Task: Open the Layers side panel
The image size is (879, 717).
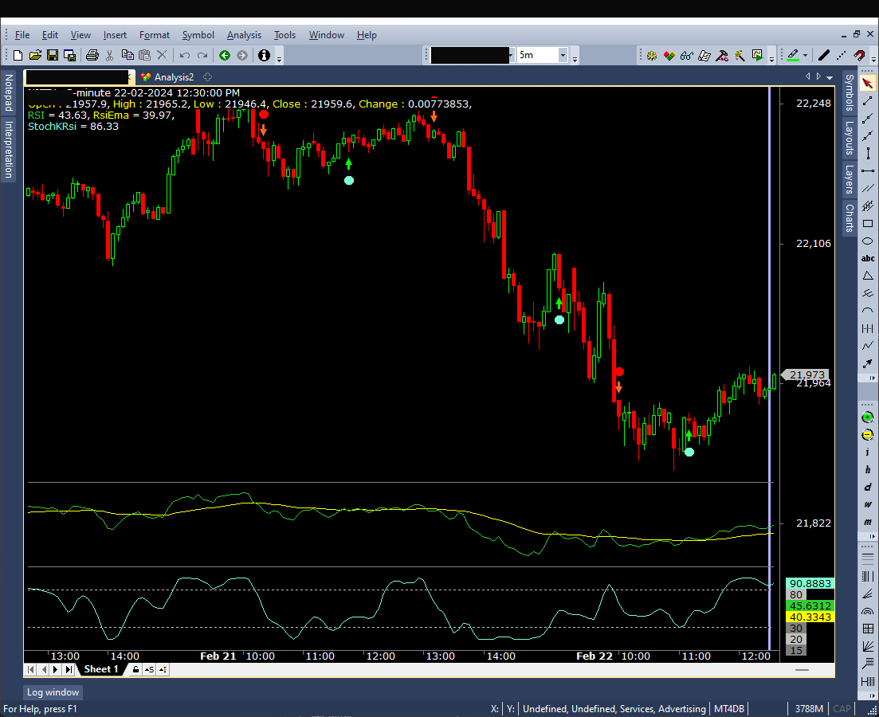Action: click(850, 179)
